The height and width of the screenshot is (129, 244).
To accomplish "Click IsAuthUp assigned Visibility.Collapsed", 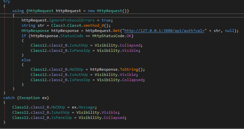I will [x=79, y=46].
